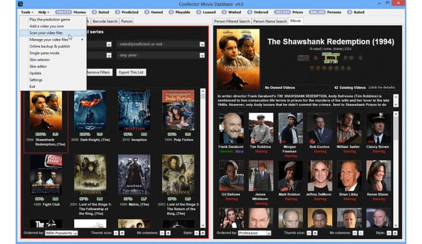The image size is (422, 244).
Task: Click the cast list vertical scrollbar
Action: [396, 170]
